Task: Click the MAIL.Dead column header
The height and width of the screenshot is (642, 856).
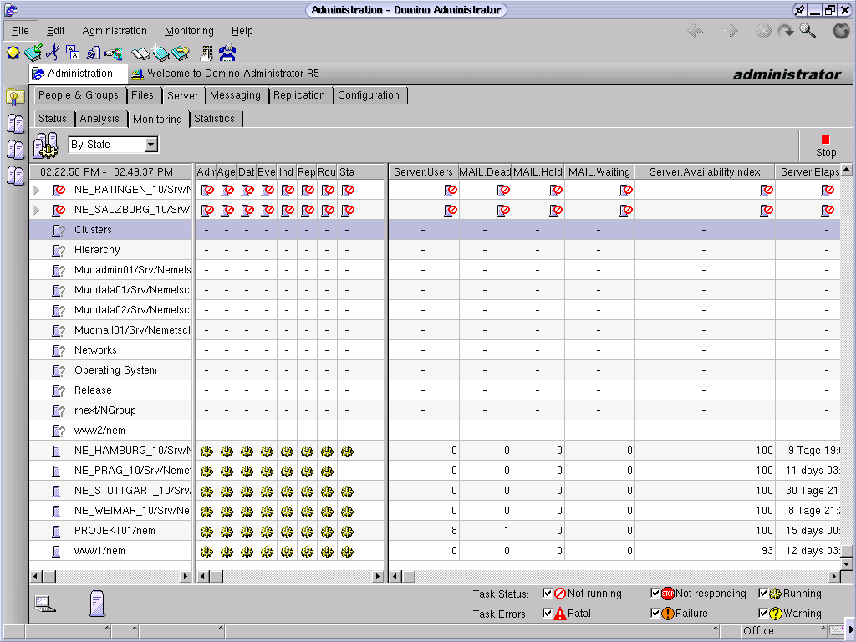Action: [x=486, y=172]
